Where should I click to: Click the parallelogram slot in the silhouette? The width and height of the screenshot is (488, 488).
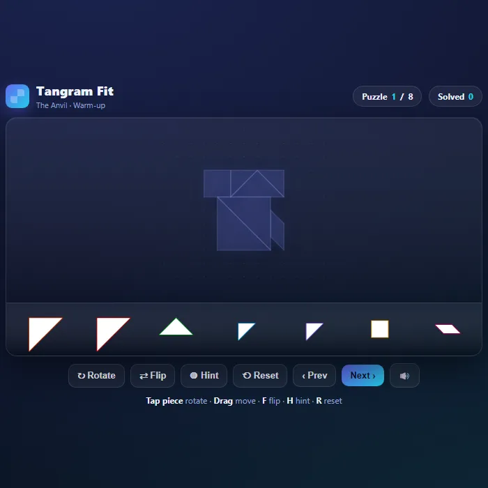coord(277,230)
